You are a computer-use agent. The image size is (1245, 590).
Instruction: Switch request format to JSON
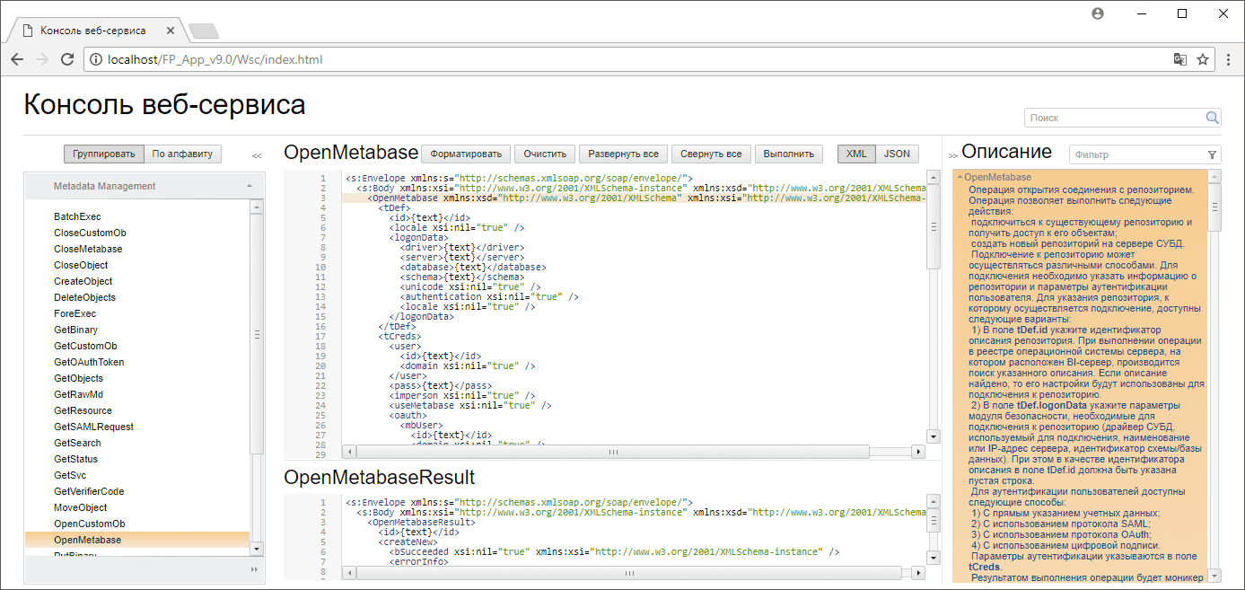click(897, 154)
